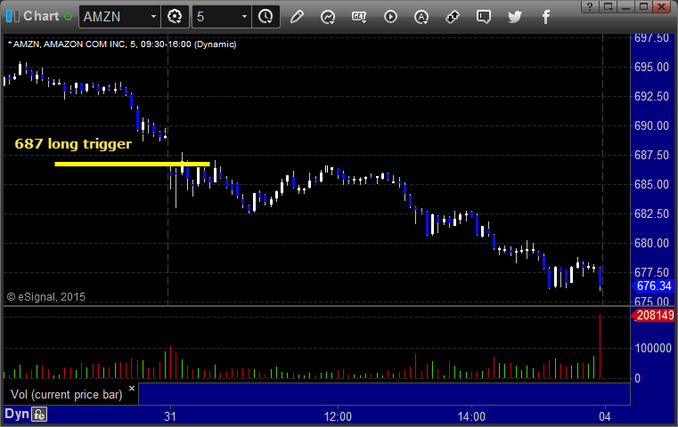Click the 692.50 price axis label

pos(651,97)
